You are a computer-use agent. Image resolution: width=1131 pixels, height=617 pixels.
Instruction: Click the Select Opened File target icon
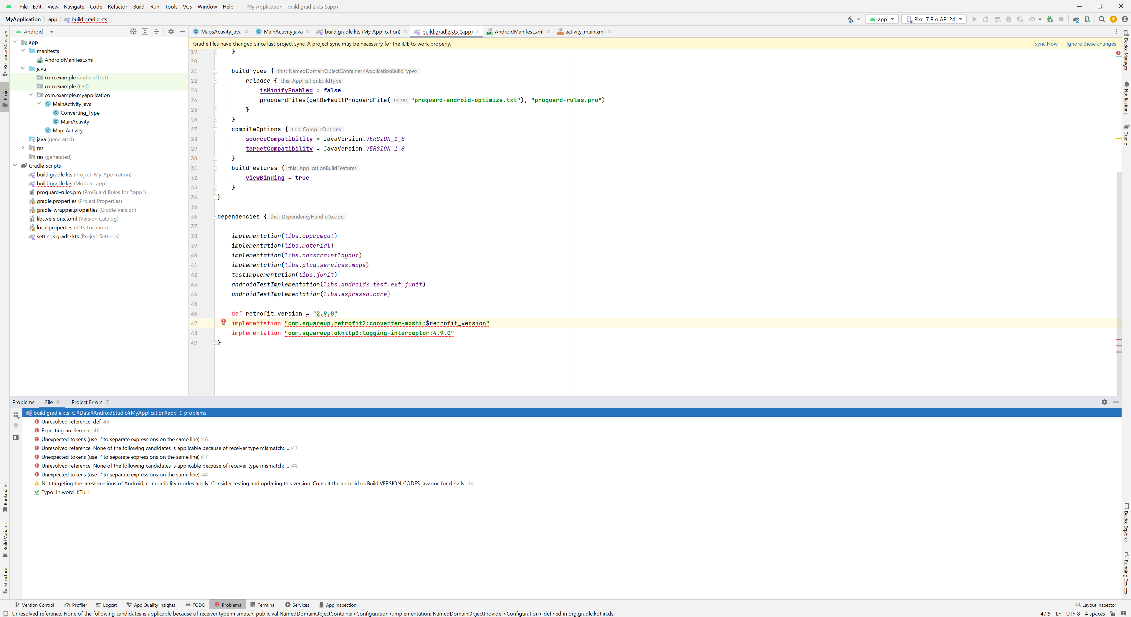[133, 31]
